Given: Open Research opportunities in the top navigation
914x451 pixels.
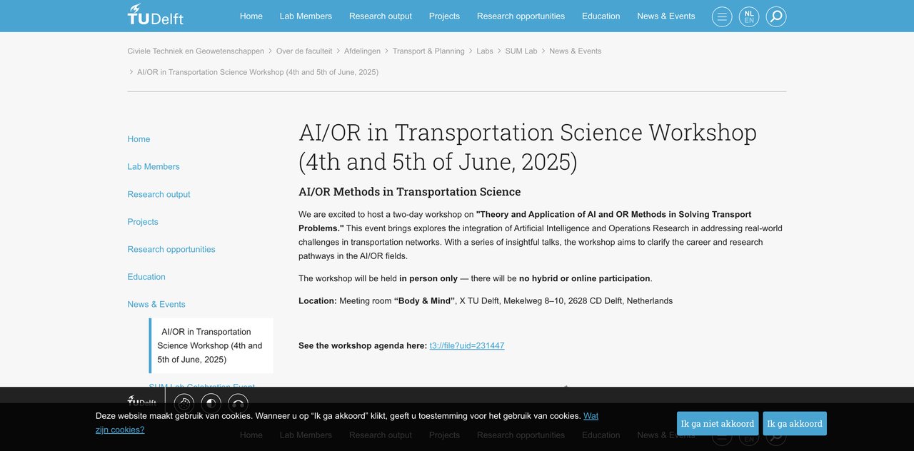Looking at the screenshot, I should point(521,16).
